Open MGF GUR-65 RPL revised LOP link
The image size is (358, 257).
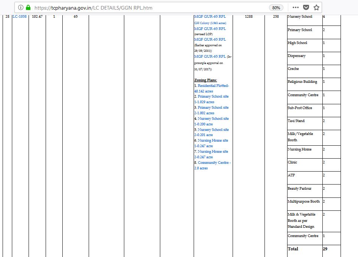210,29
